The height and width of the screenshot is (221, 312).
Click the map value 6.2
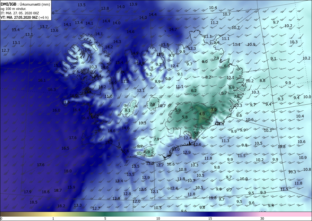pyautogui.click(x=194, y=91)
